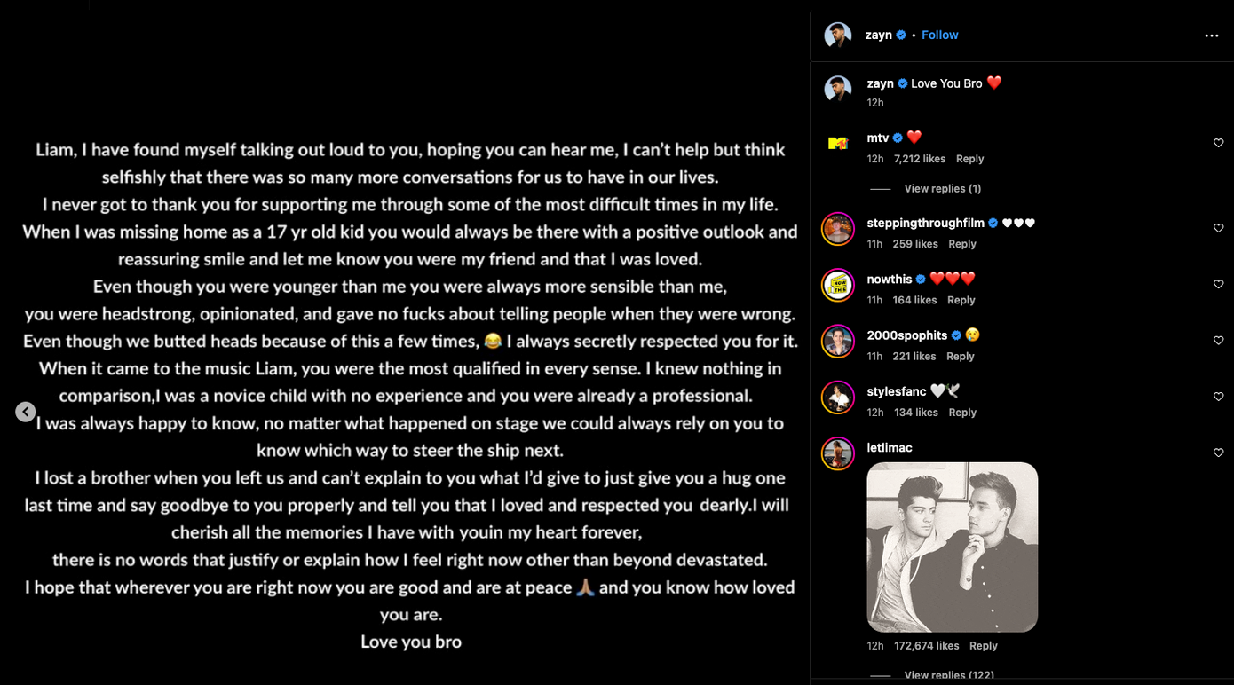This screenshot has width=1234, height=685.
Task: Expand View replies (1) under mtv
Action: (x=942, y=189)
